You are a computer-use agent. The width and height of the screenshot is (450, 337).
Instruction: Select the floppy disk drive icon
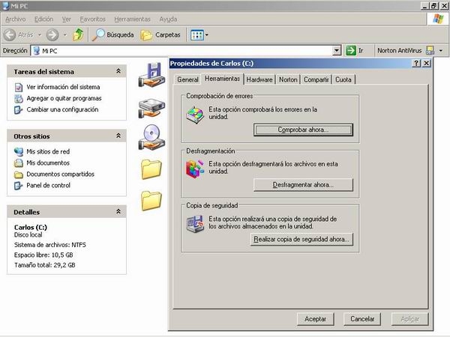pos(151,75)
